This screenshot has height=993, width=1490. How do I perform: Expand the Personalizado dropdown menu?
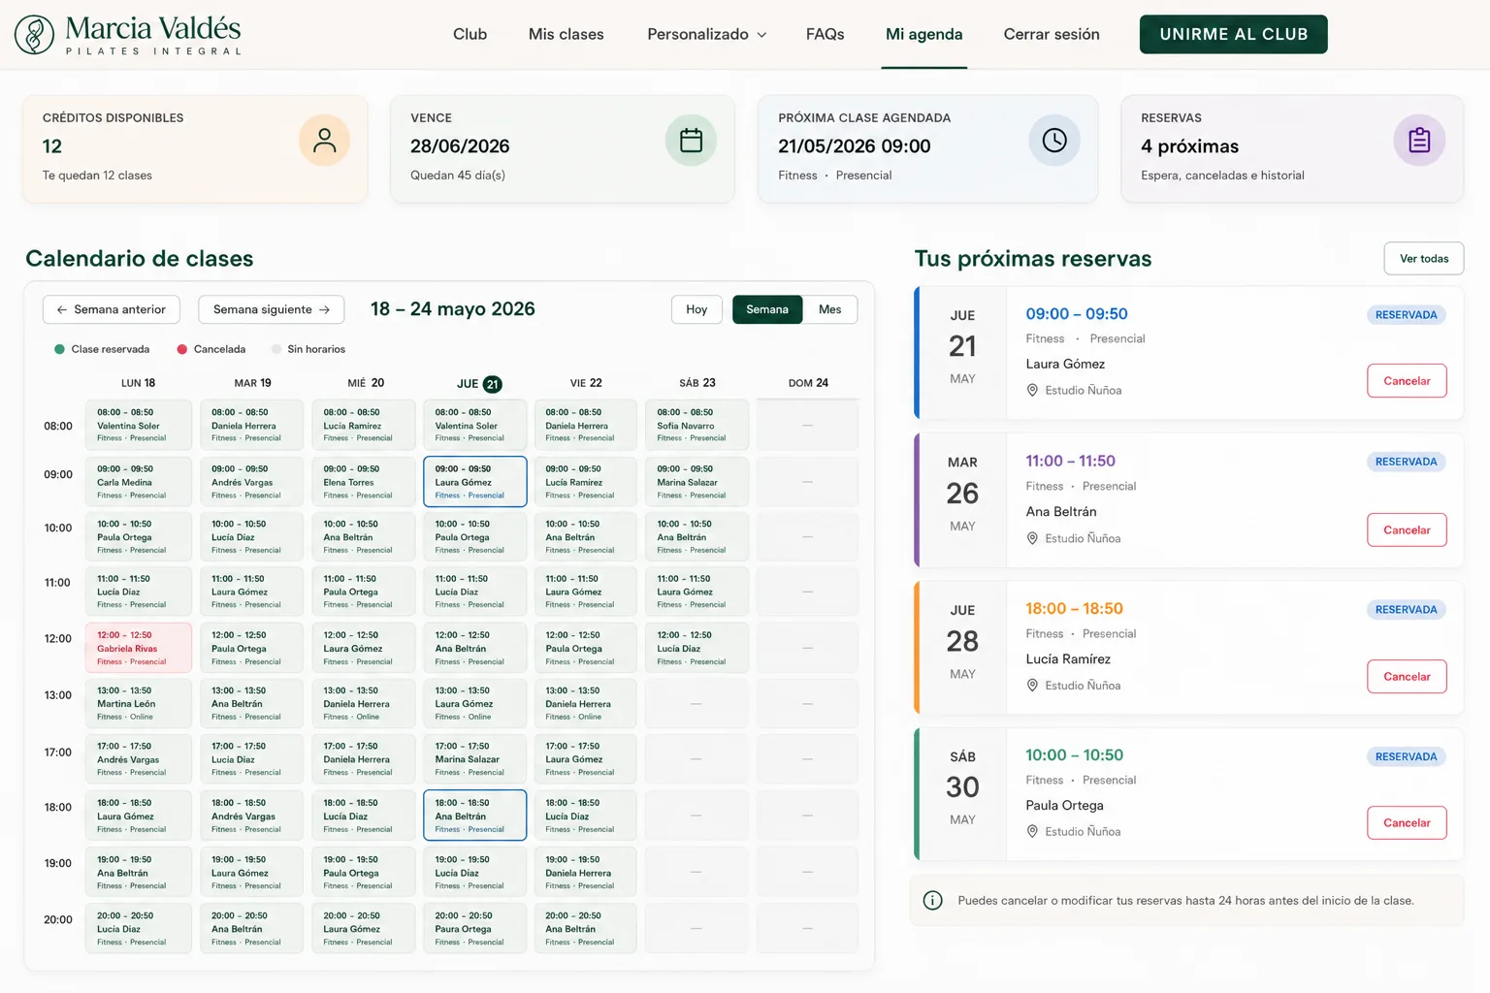[707, 34]
